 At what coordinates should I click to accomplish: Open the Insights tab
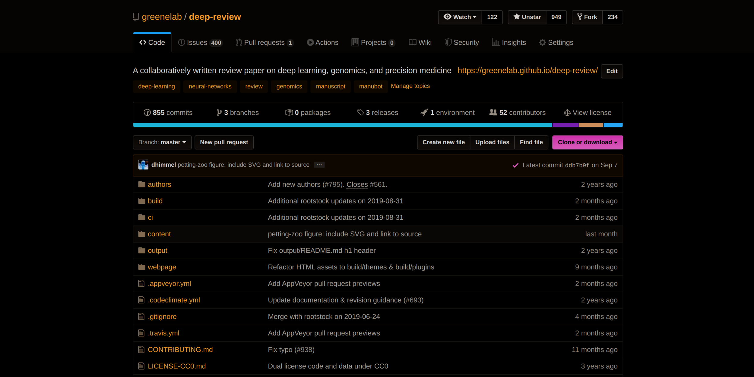click(509, 43)
